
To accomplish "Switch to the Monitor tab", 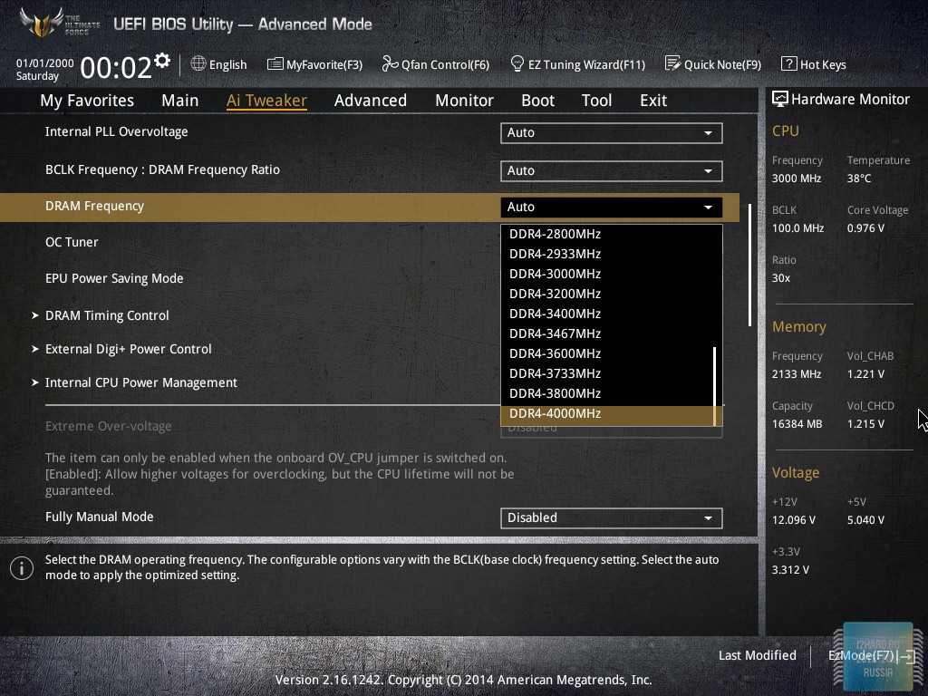I will point(464,101).
